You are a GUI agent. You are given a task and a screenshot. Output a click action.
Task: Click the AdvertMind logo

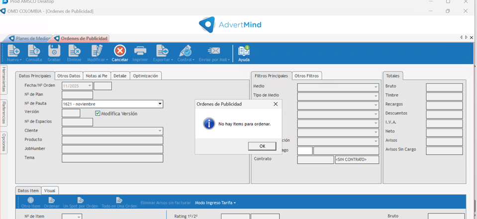[x=230, y=25]
